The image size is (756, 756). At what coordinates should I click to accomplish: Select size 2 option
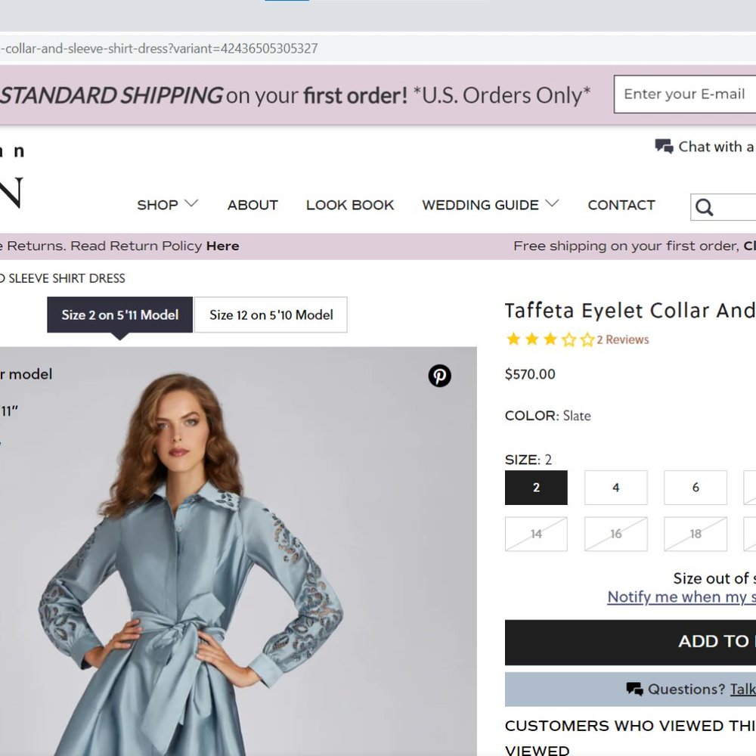pos(536,488)
